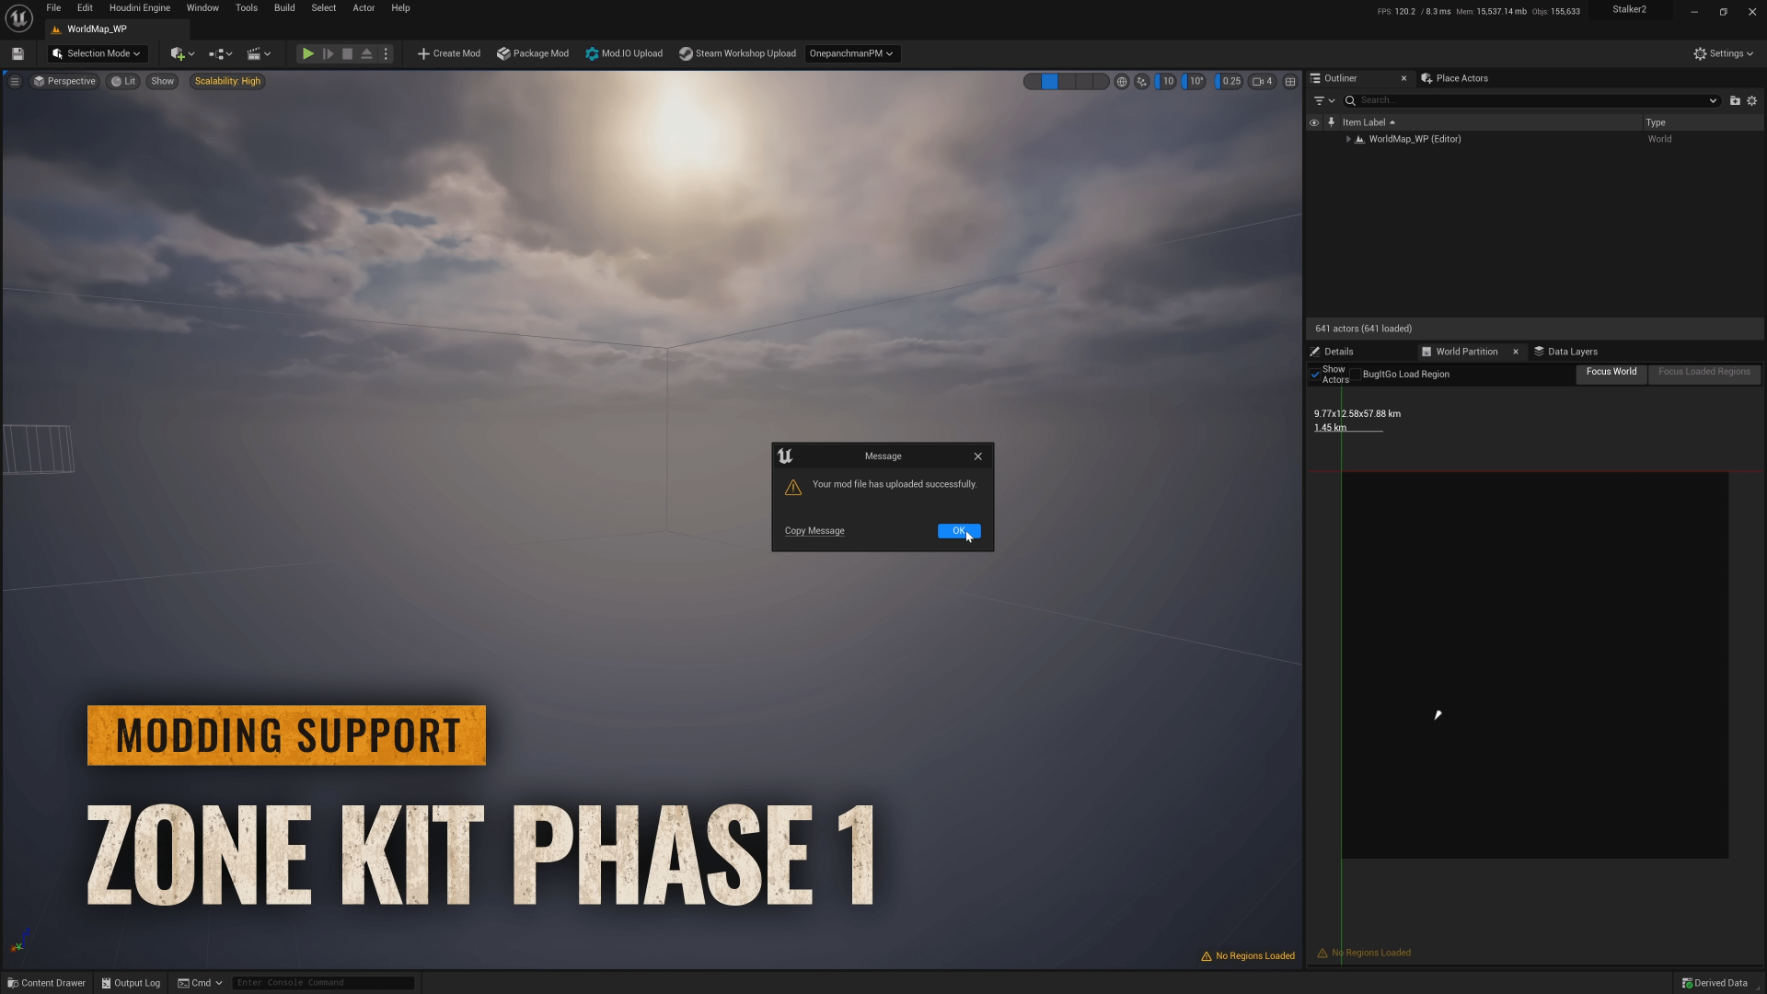This screenshot has height=994, width=1767.
Task: Open the Content Drawer
Action: [47, 983]
